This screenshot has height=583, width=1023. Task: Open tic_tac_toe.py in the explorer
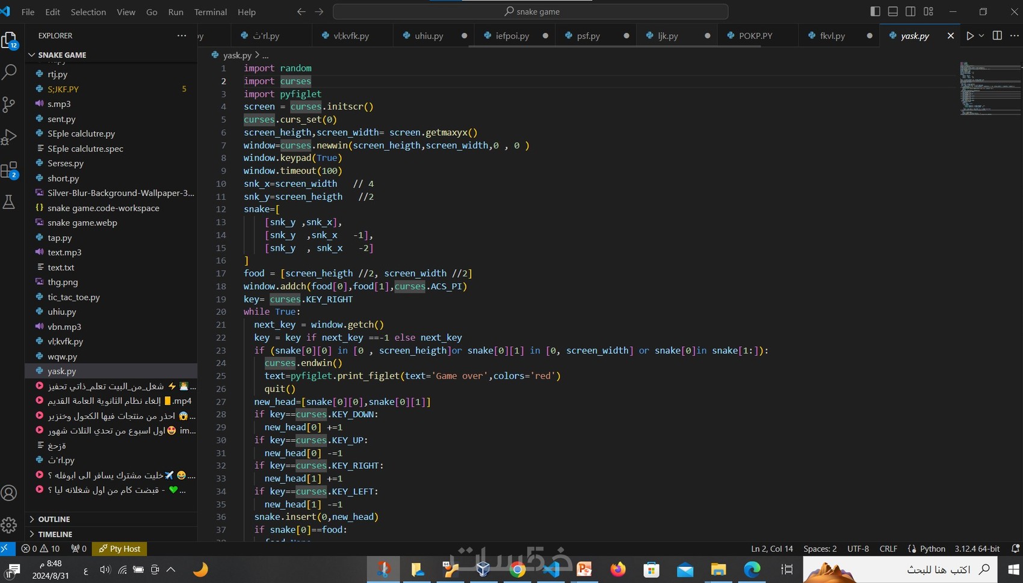pyautogui.click(x=73, y=297)
